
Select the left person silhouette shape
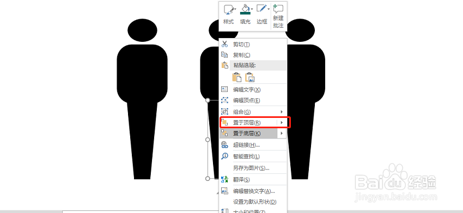click(142, 99)
